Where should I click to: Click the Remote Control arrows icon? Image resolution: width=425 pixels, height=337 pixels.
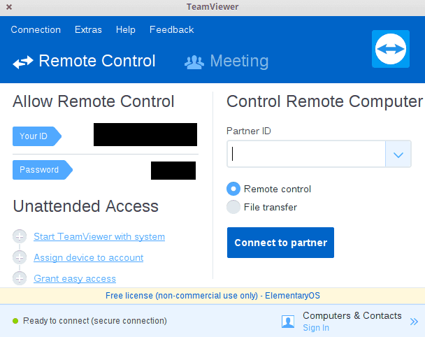point(23,62)
